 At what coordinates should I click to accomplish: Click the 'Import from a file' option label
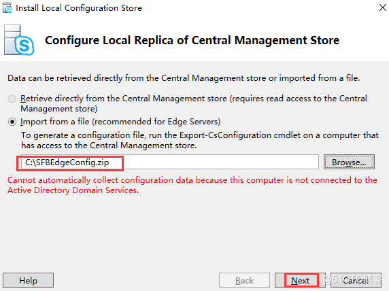click(x=120, y=122)
